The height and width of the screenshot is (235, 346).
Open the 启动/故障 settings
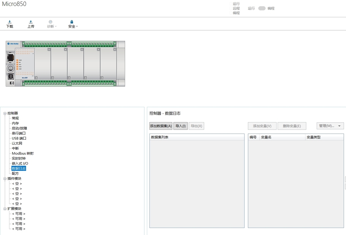tap(19, 128)
